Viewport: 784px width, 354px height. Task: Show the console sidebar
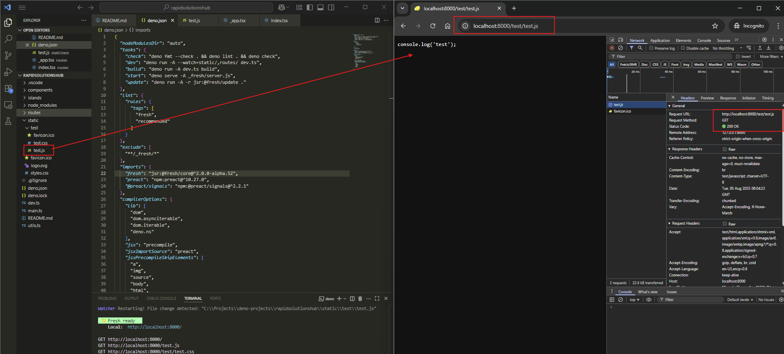click(x=612, y=300)
